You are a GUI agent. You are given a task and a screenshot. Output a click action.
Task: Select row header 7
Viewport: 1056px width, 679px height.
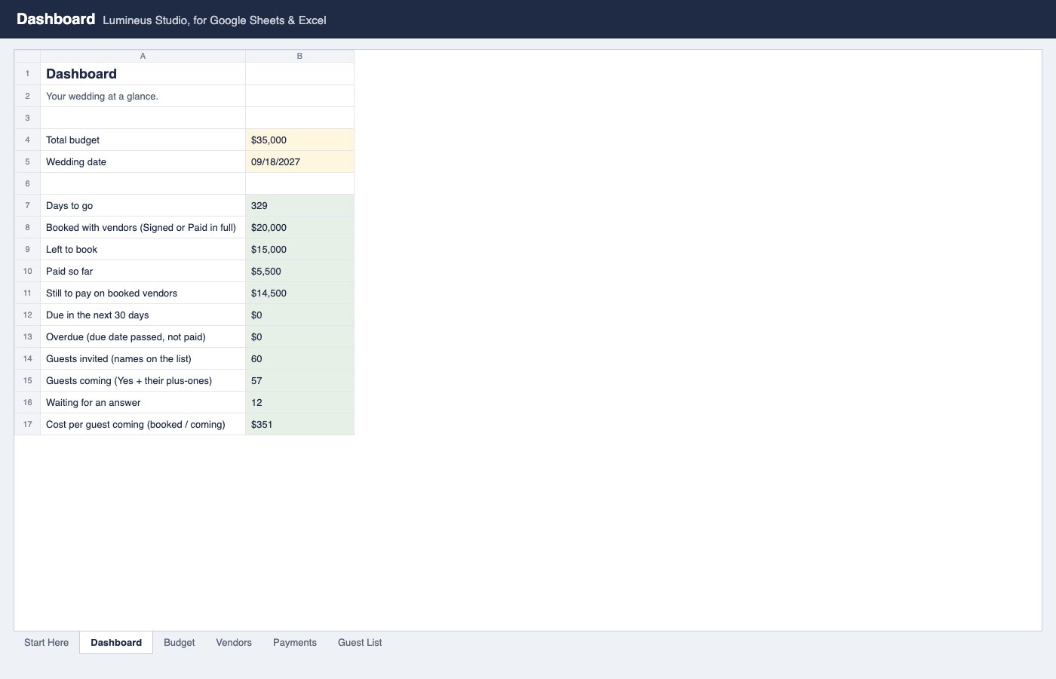click(27, 205)
